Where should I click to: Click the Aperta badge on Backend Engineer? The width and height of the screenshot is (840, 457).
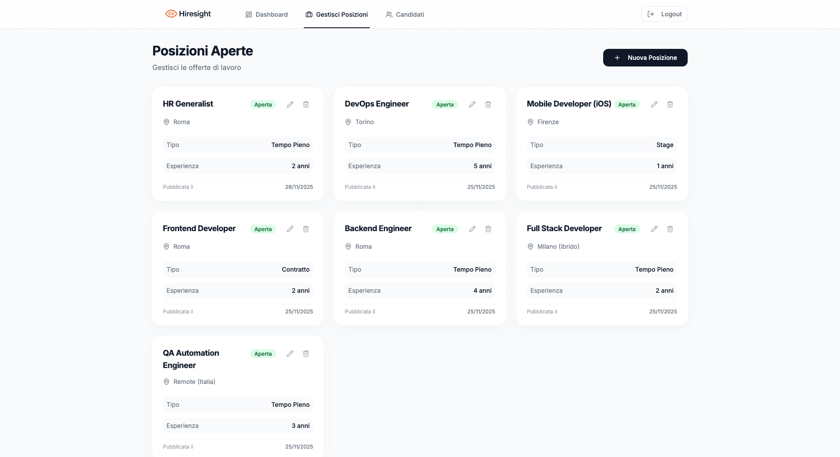coord(445,229)
